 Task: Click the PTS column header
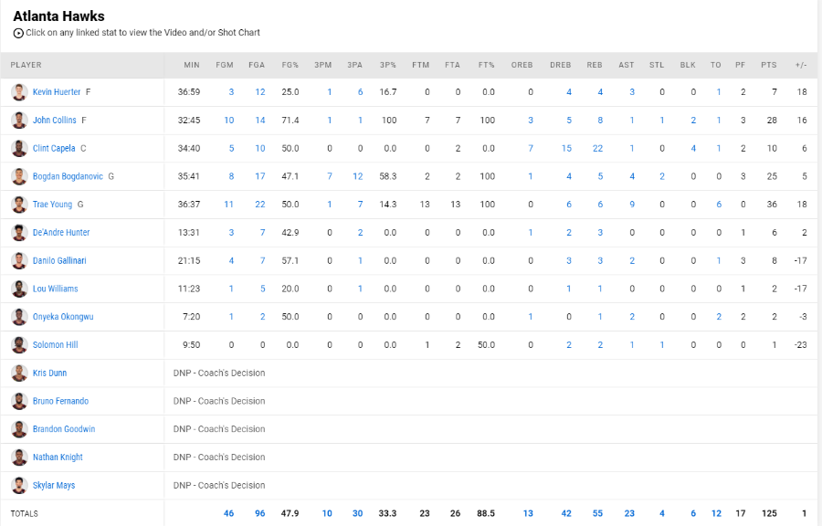(x=769, y=65)
